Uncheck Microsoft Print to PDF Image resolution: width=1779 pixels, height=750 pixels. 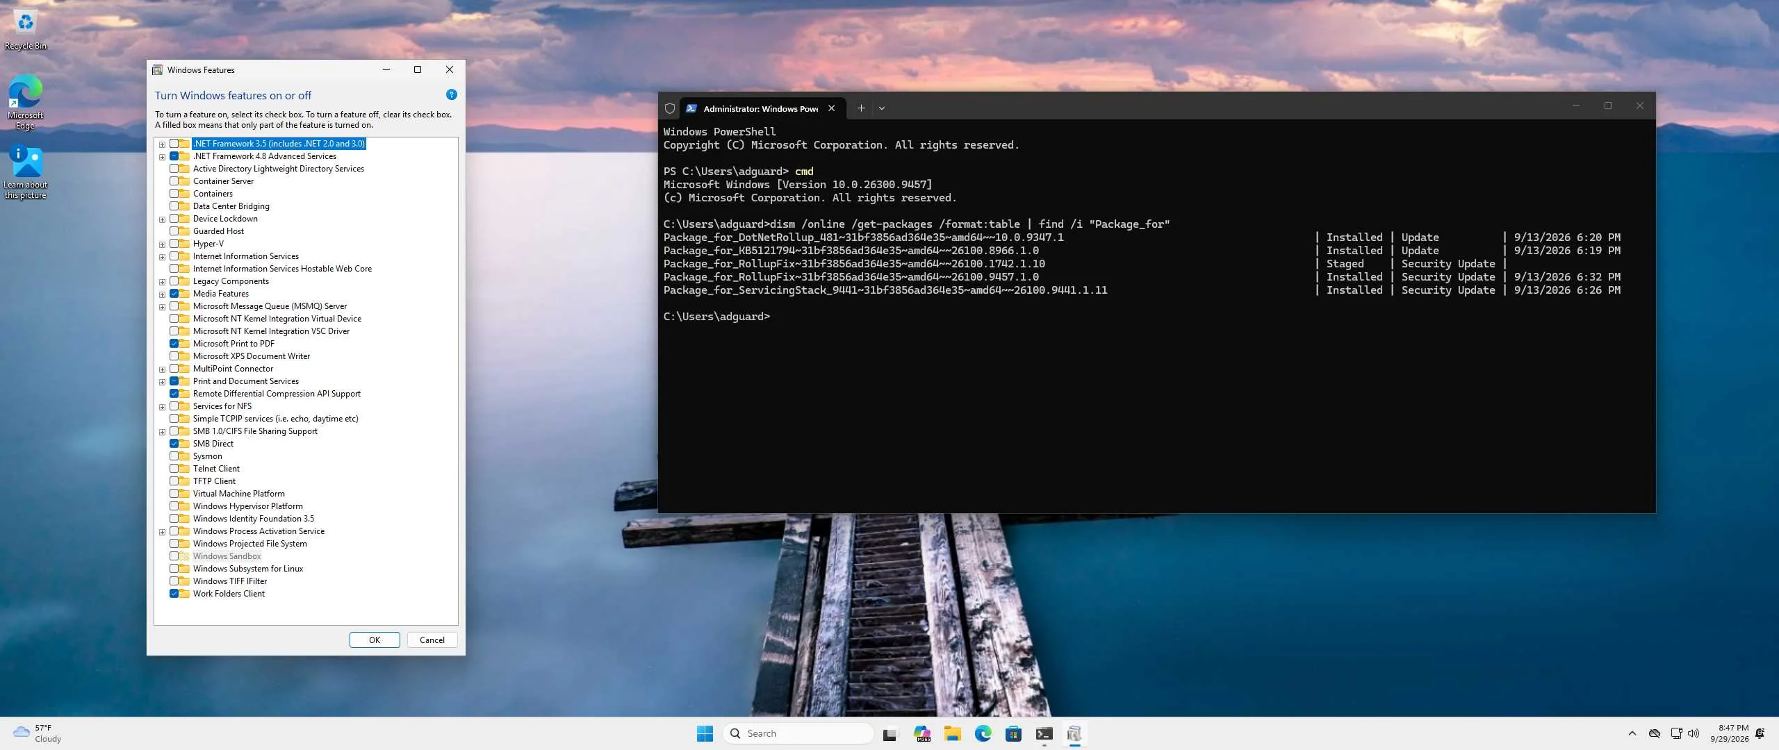(x=174, y=344)
